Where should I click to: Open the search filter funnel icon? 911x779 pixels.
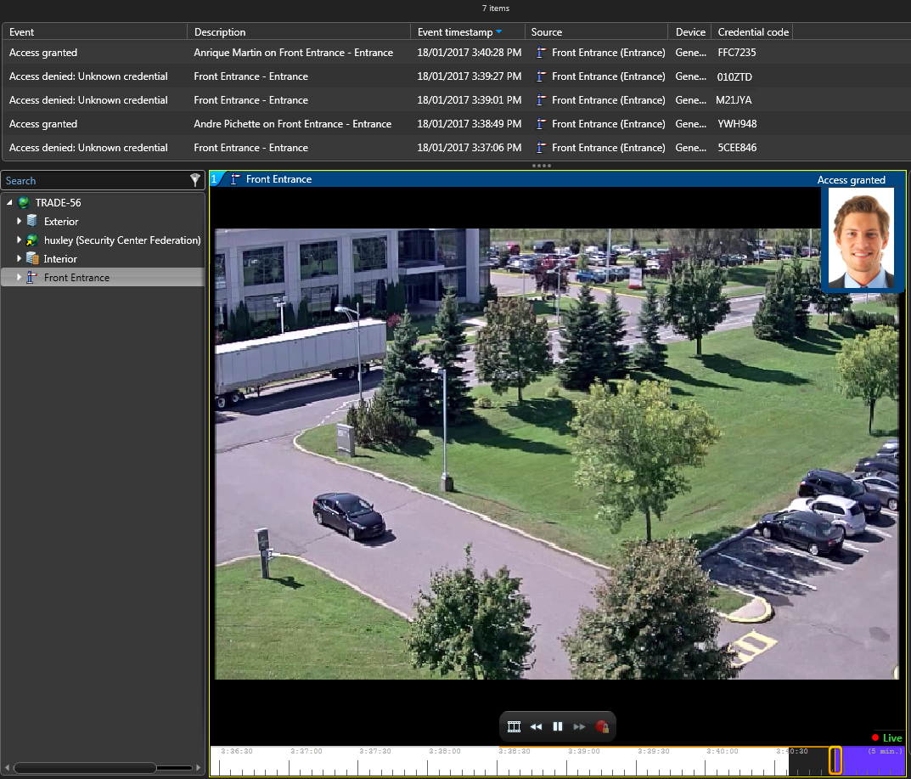(x=195, y=180)
